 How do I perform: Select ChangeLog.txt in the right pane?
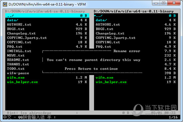click(x=110, y=33)
